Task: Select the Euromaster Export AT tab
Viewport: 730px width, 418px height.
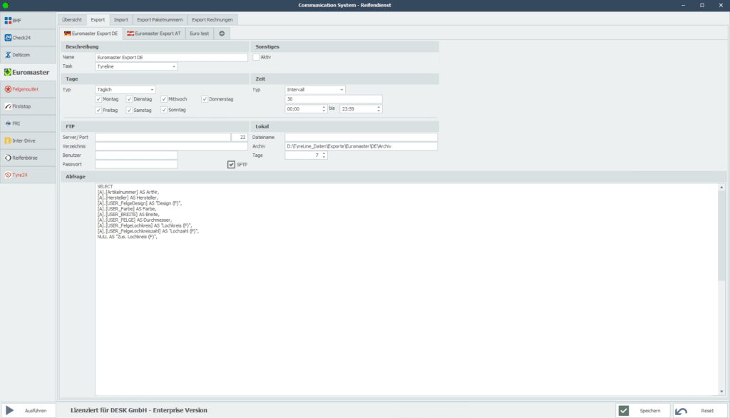Action: [154, 34]
